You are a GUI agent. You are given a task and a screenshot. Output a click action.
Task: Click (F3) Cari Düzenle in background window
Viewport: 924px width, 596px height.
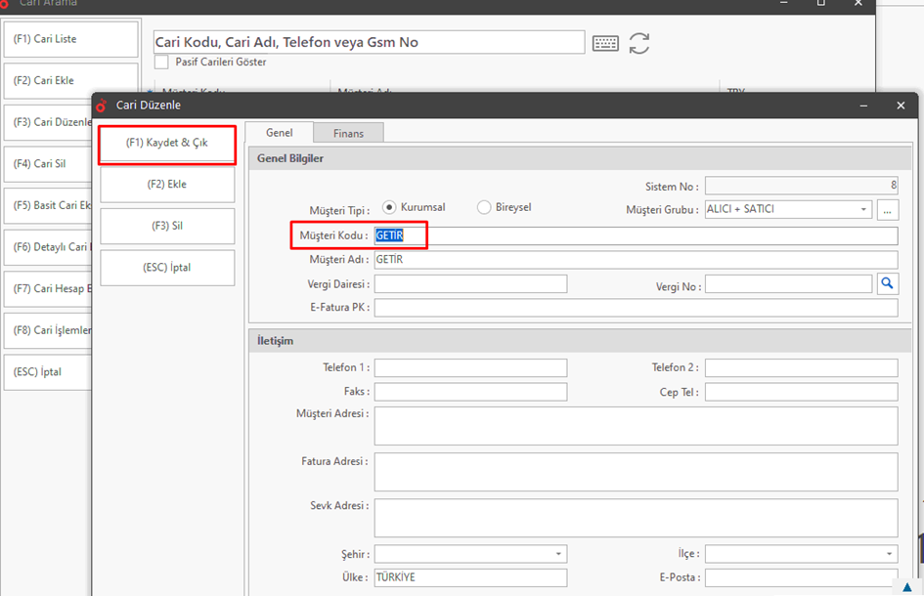[48, 122]
